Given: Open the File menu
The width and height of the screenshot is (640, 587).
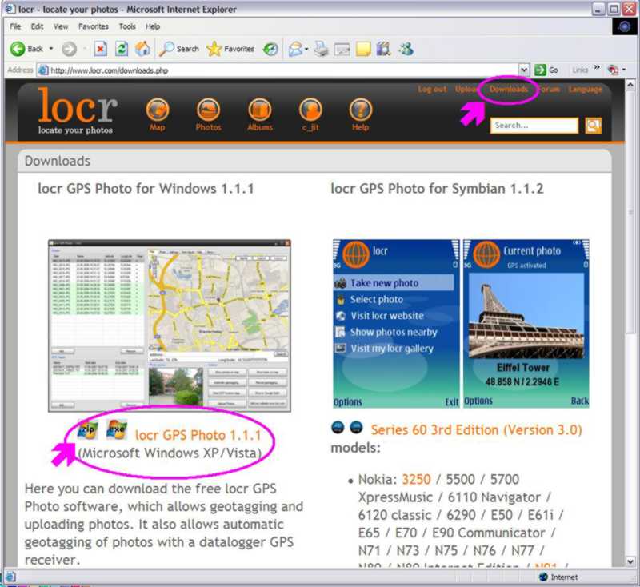Looking at the screenshot, I should [x=15, y=26].
